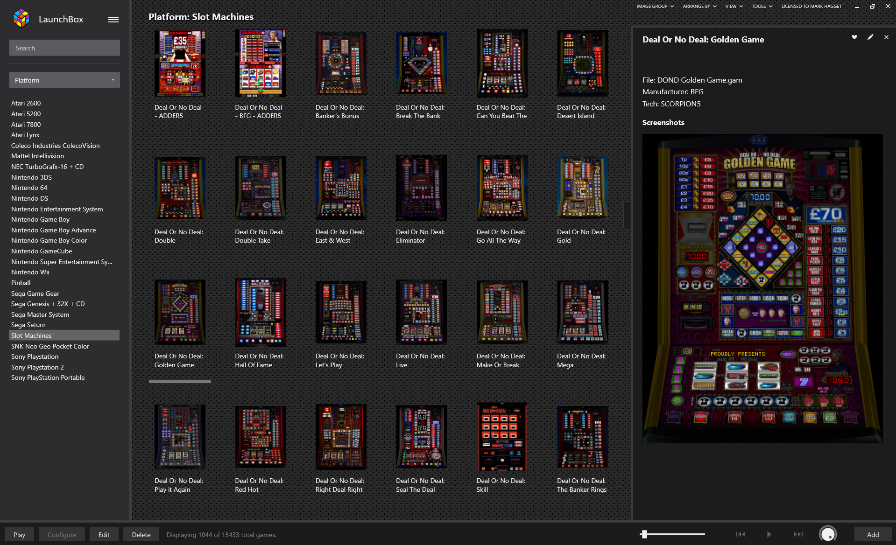Select Nintendo Entertainment System platform
This screenshot has height=545, width=896.
pos(57,209)
